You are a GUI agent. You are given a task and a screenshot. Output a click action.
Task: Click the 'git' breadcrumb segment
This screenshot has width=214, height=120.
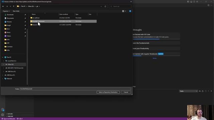point(37,6)
